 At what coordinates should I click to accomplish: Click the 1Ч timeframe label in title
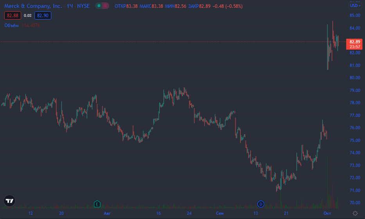[x=70, y=6]
